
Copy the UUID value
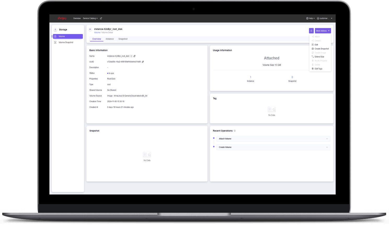143,62
